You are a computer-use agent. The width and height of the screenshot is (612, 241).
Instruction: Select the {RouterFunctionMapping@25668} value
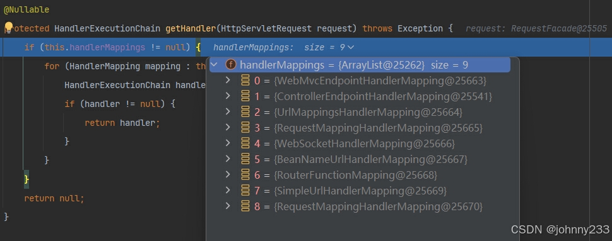pos(356,176)
